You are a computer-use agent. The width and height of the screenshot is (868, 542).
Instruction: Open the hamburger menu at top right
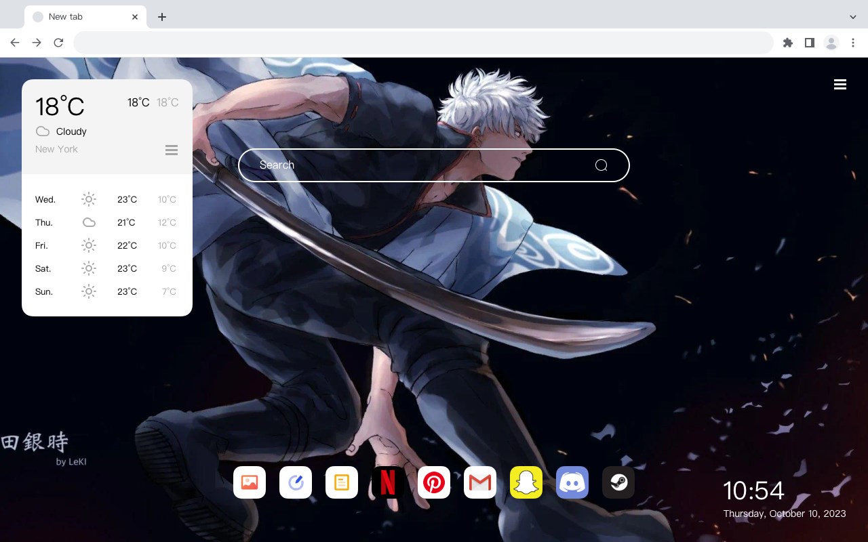840,84
